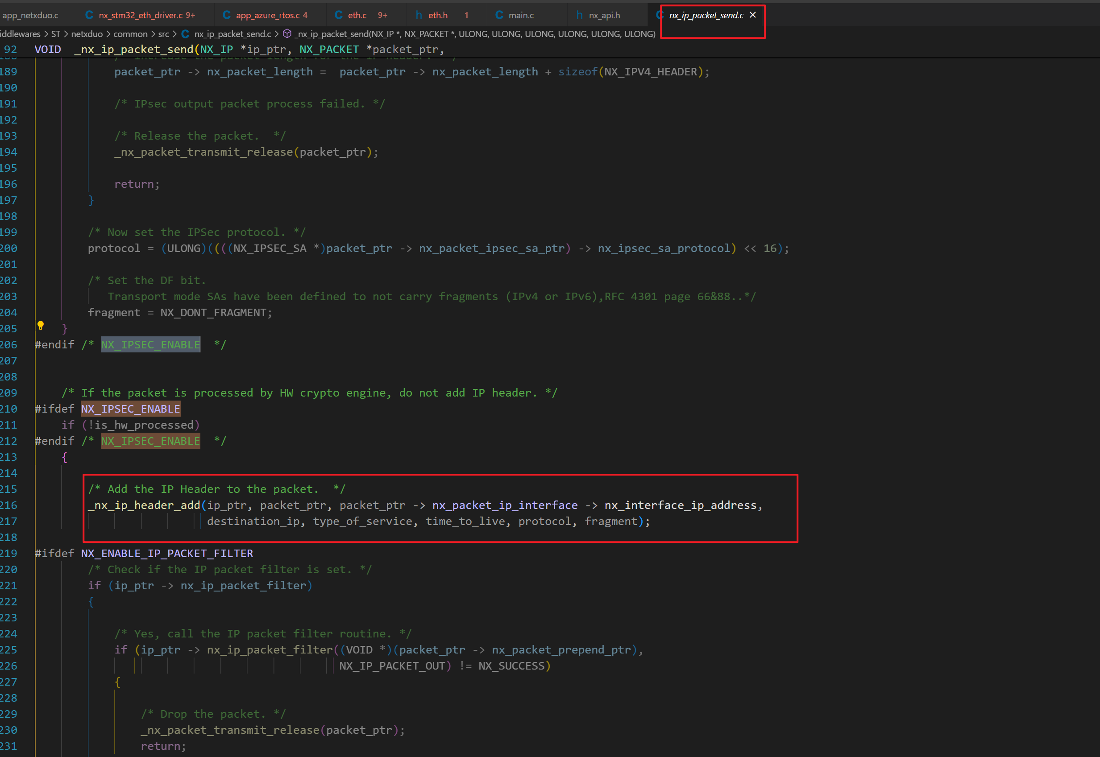Click the lightbulb code action icon
1100x757 pixels.
coord(41,325)
